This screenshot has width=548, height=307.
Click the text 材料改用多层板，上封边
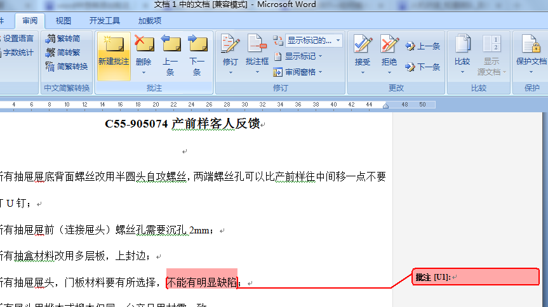pyautogui.click(x=92, y=256)
